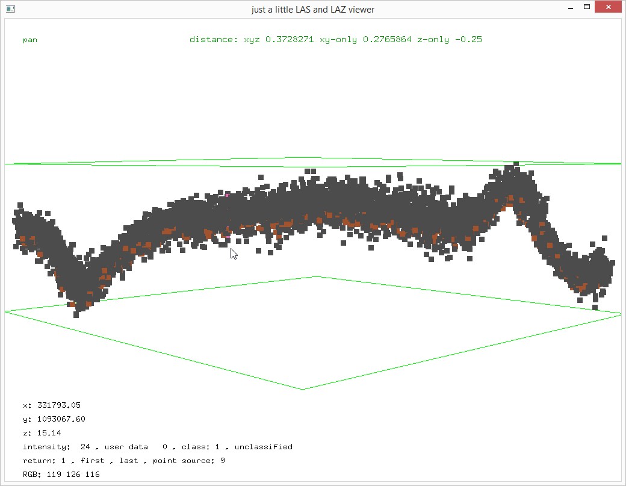Click the 'return: 1 , first , last' text
Screen dimensions: 626x486
coord(80,461)
